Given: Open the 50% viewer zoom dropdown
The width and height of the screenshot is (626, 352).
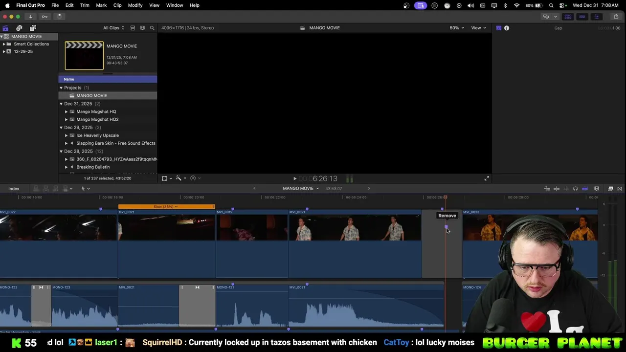Looking at the screenshot, I should [x=457, y=28].
